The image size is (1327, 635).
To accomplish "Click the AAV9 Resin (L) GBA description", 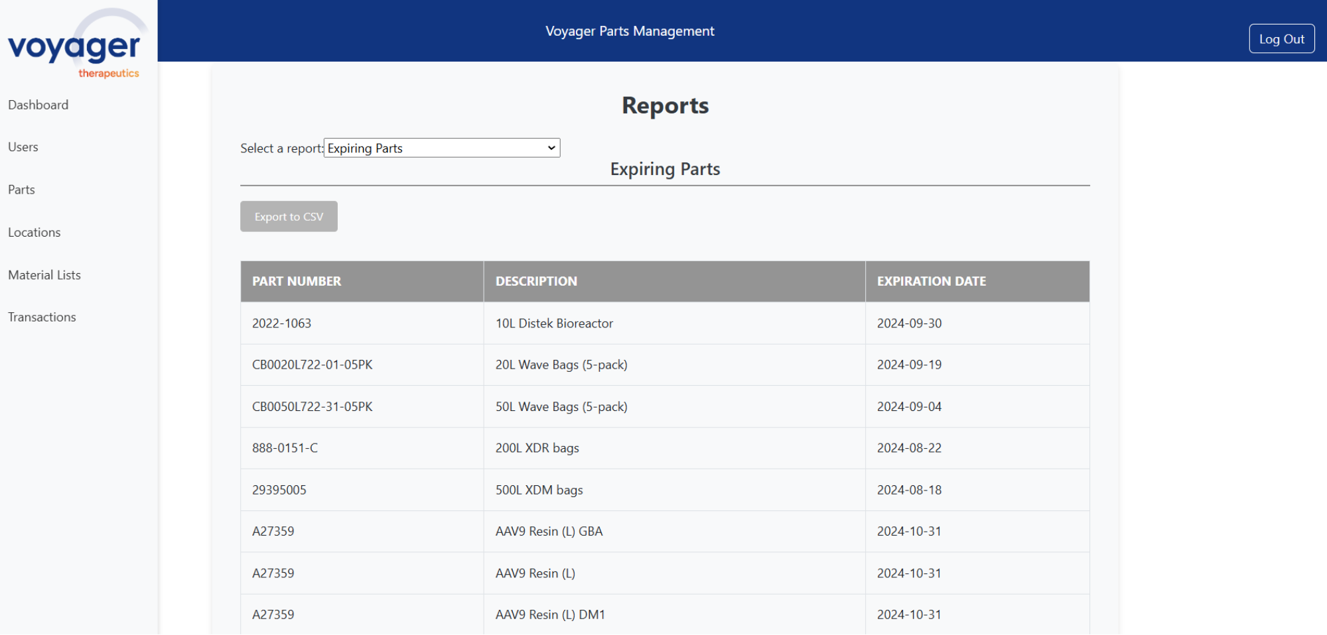I will (x=549, y=532).
